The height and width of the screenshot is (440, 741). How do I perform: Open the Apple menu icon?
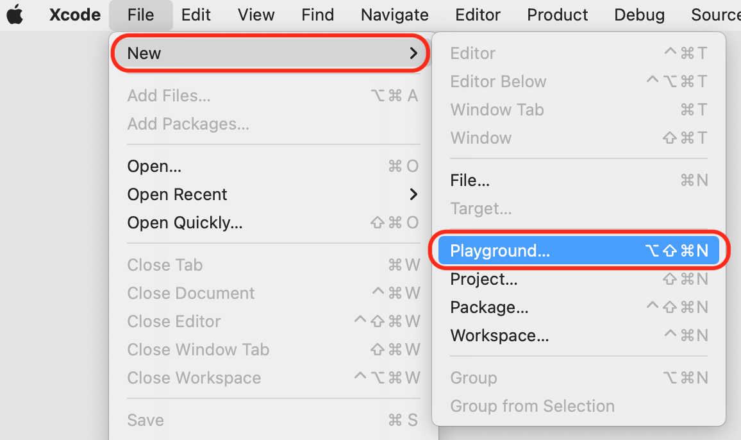[15, 15]
